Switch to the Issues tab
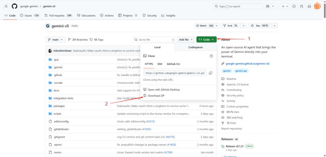The width and height of the screenshot is (326, 157). (x=30, y=16)
